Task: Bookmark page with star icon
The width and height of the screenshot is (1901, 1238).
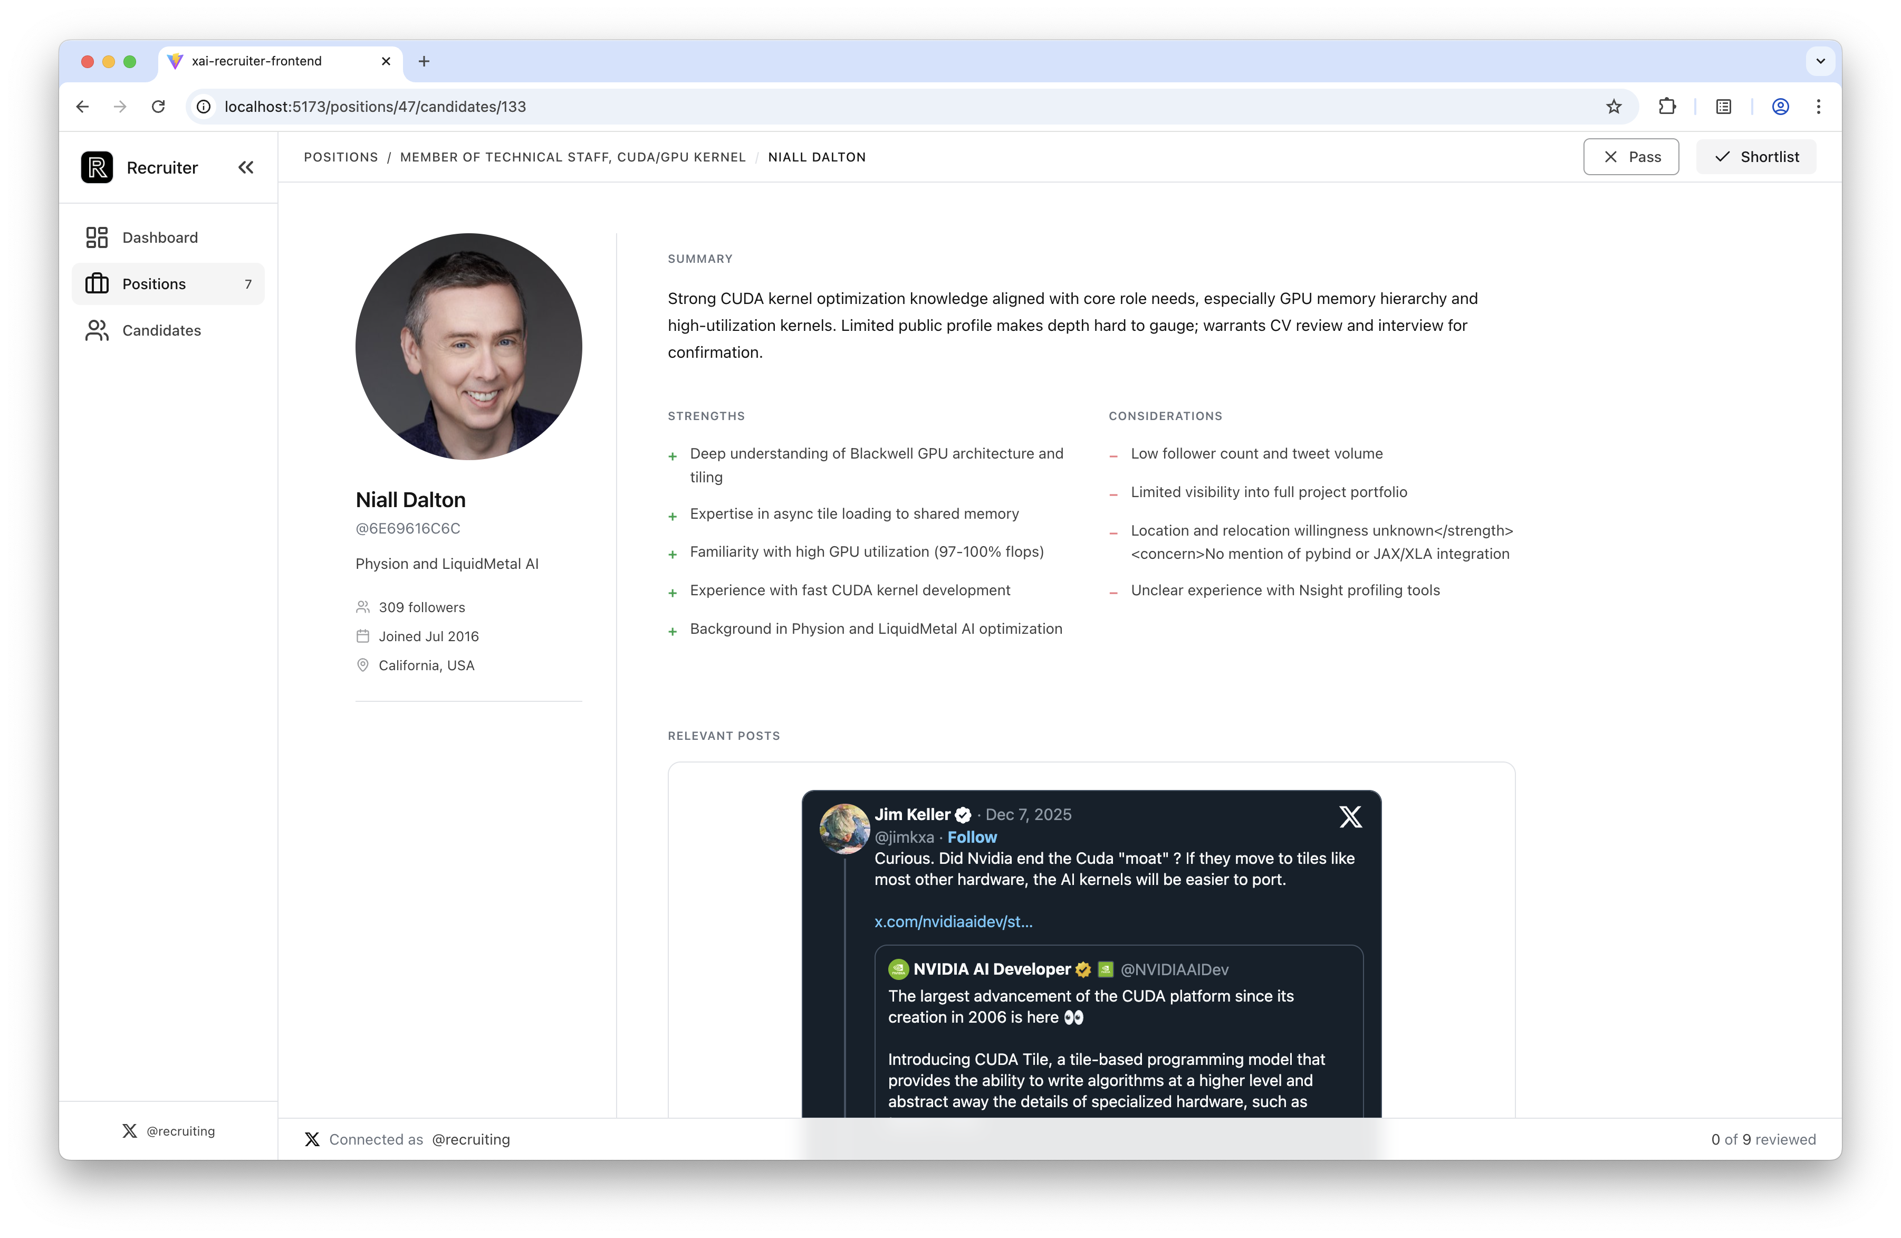Action: tap(1614, 106)
